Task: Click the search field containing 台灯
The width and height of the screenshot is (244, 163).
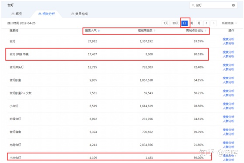Action: pos(213,5)
